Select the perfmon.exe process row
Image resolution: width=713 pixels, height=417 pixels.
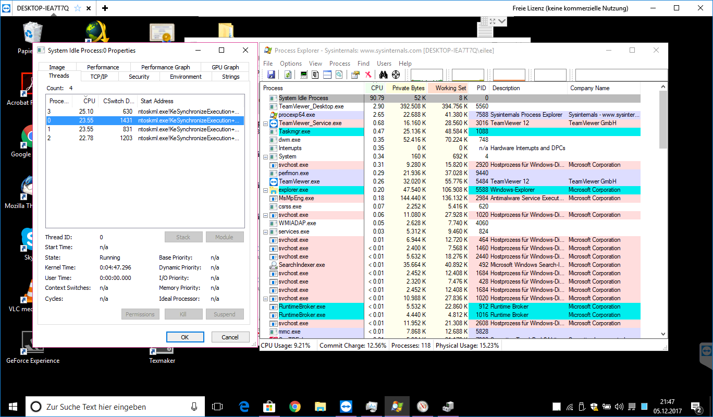click(450, 173)
